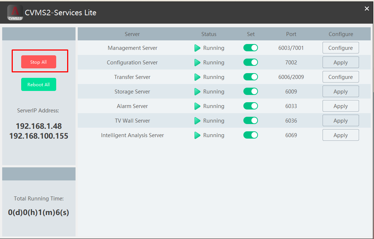Click the CVMS2.0 application logo icon
This screenshot has width=374, height=239.
click(15, 12)
